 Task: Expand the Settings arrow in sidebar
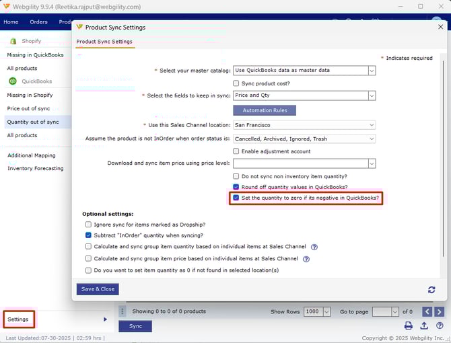click(x=105, y=319)
